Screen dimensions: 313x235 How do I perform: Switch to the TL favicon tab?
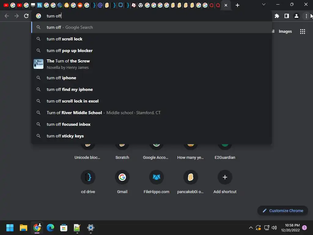pos(39,5)
